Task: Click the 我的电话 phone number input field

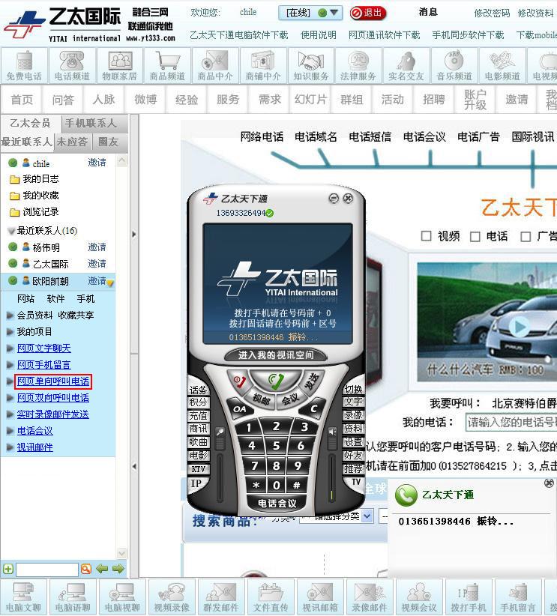Action: tap(511, 423)
